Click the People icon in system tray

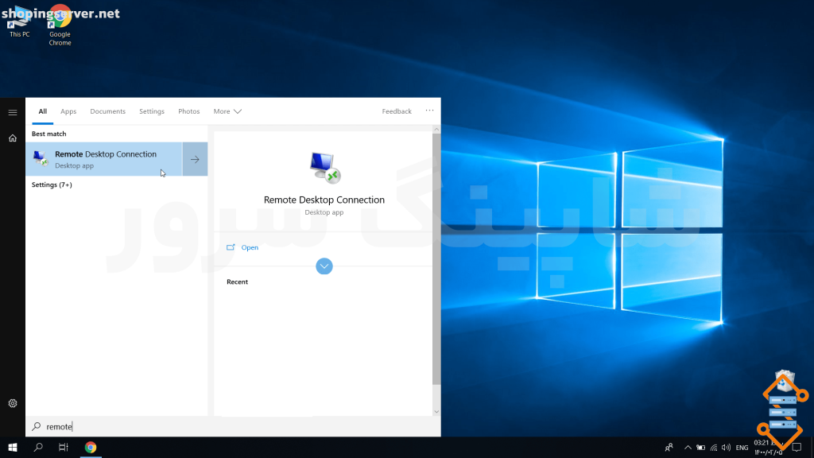click(669, 447)
